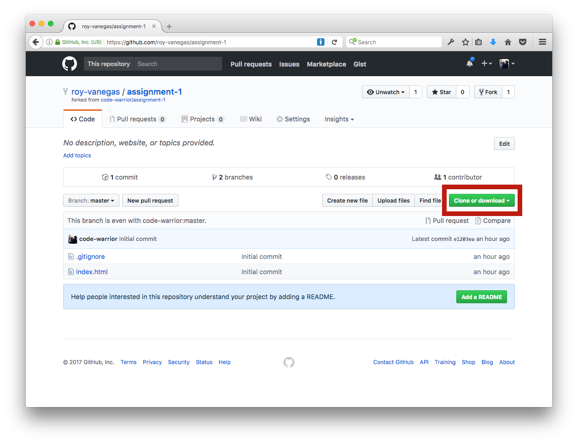The image size is (578, 444).
Task: Go to browser home page icon
Action: (x=508, y=42)
